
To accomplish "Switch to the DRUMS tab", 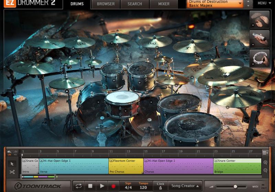I will (x=77, y=4).
